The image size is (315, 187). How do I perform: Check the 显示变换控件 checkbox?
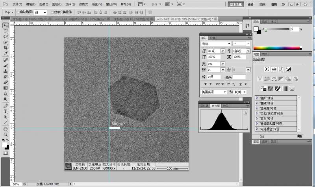click(52, 12)
